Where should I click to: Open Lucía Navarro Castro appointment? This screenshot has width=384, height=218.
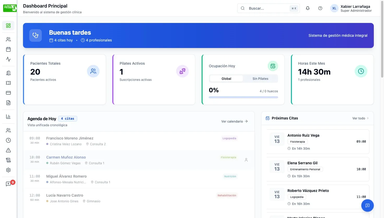pyautogui.click(x=139, y=198)
